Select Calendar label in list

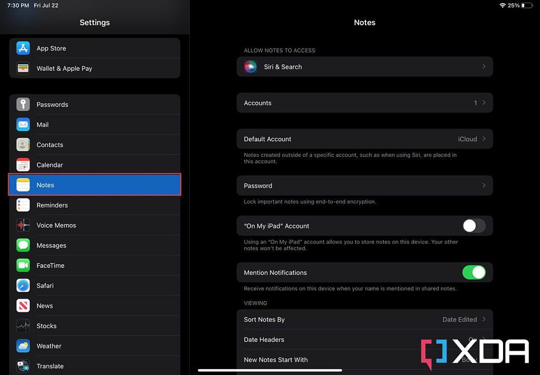click(x=50, y=165)
